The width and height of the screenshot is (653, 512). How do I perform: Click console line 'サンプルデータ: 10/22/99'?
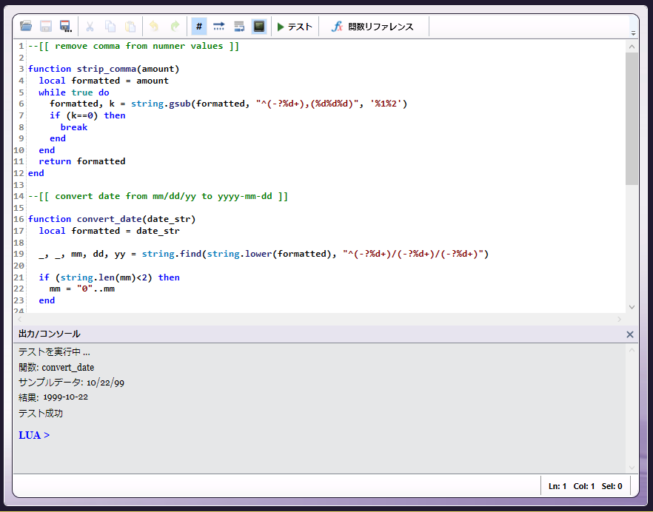pyautogui.click(x=71, y=383)
